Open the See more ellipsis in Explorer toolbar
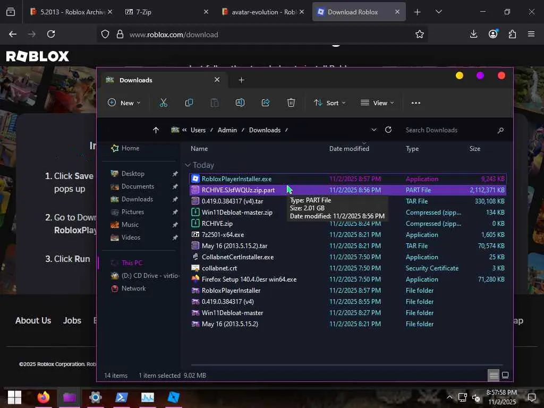Viewport: 544px width, 408px height. (x=415, y=103)
